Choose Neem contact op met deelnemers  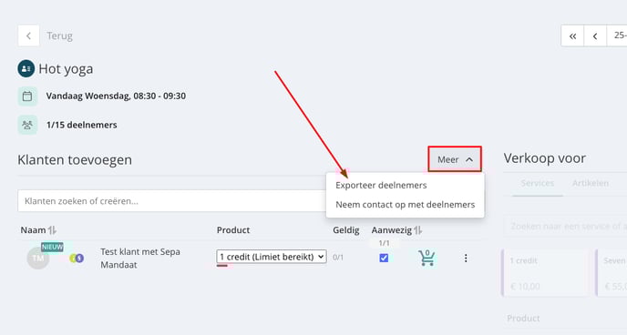[x=405, y=205]
